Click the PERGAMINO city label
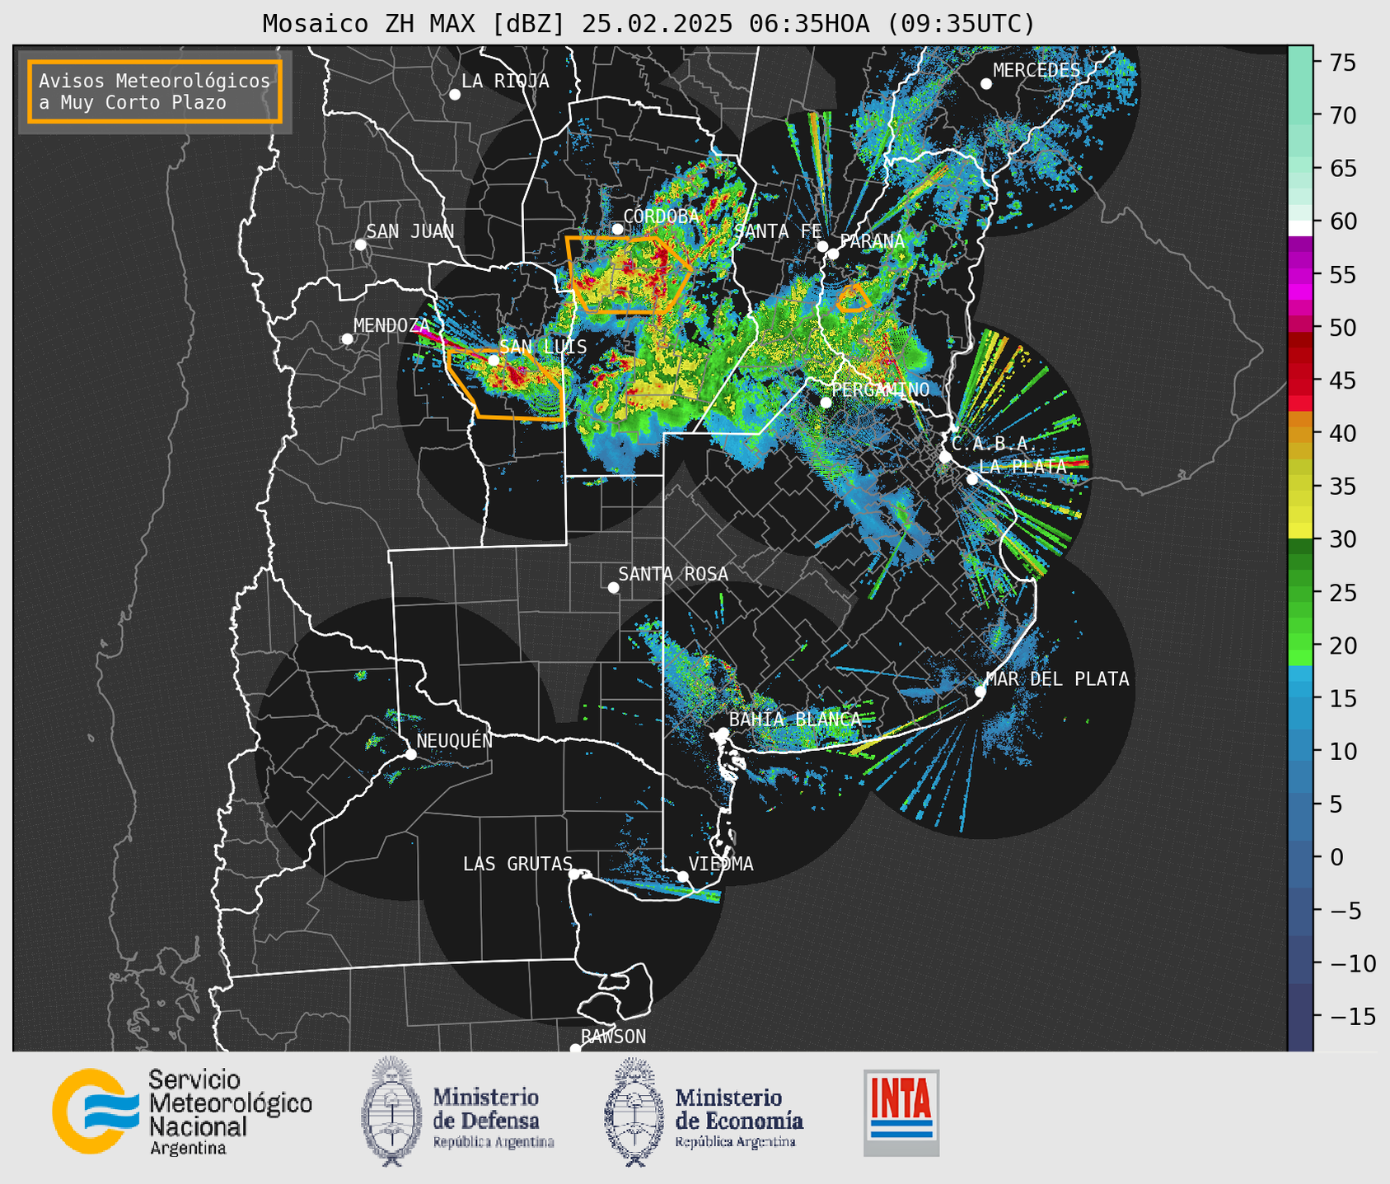 880,389
